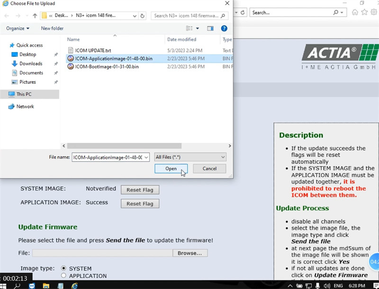Viewport: 379px width, 289px height.
Task: Open browser Tools gear icon
Action: click(374, 12)
